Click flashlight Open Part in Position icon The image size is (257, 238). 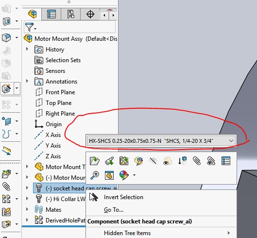pos(109,161)
